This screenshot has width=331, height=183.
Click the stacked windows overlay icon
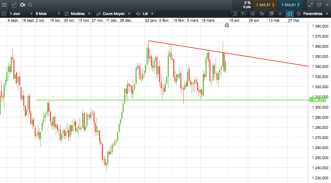tap(271, 14)
